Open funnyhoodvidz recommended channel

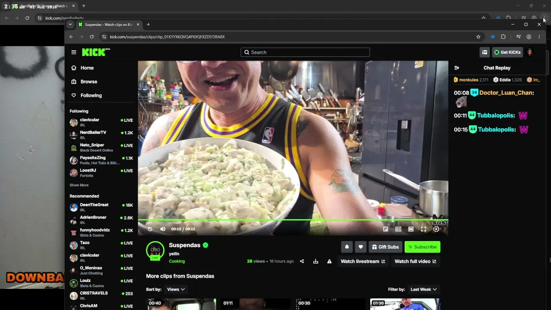(101, 232)
